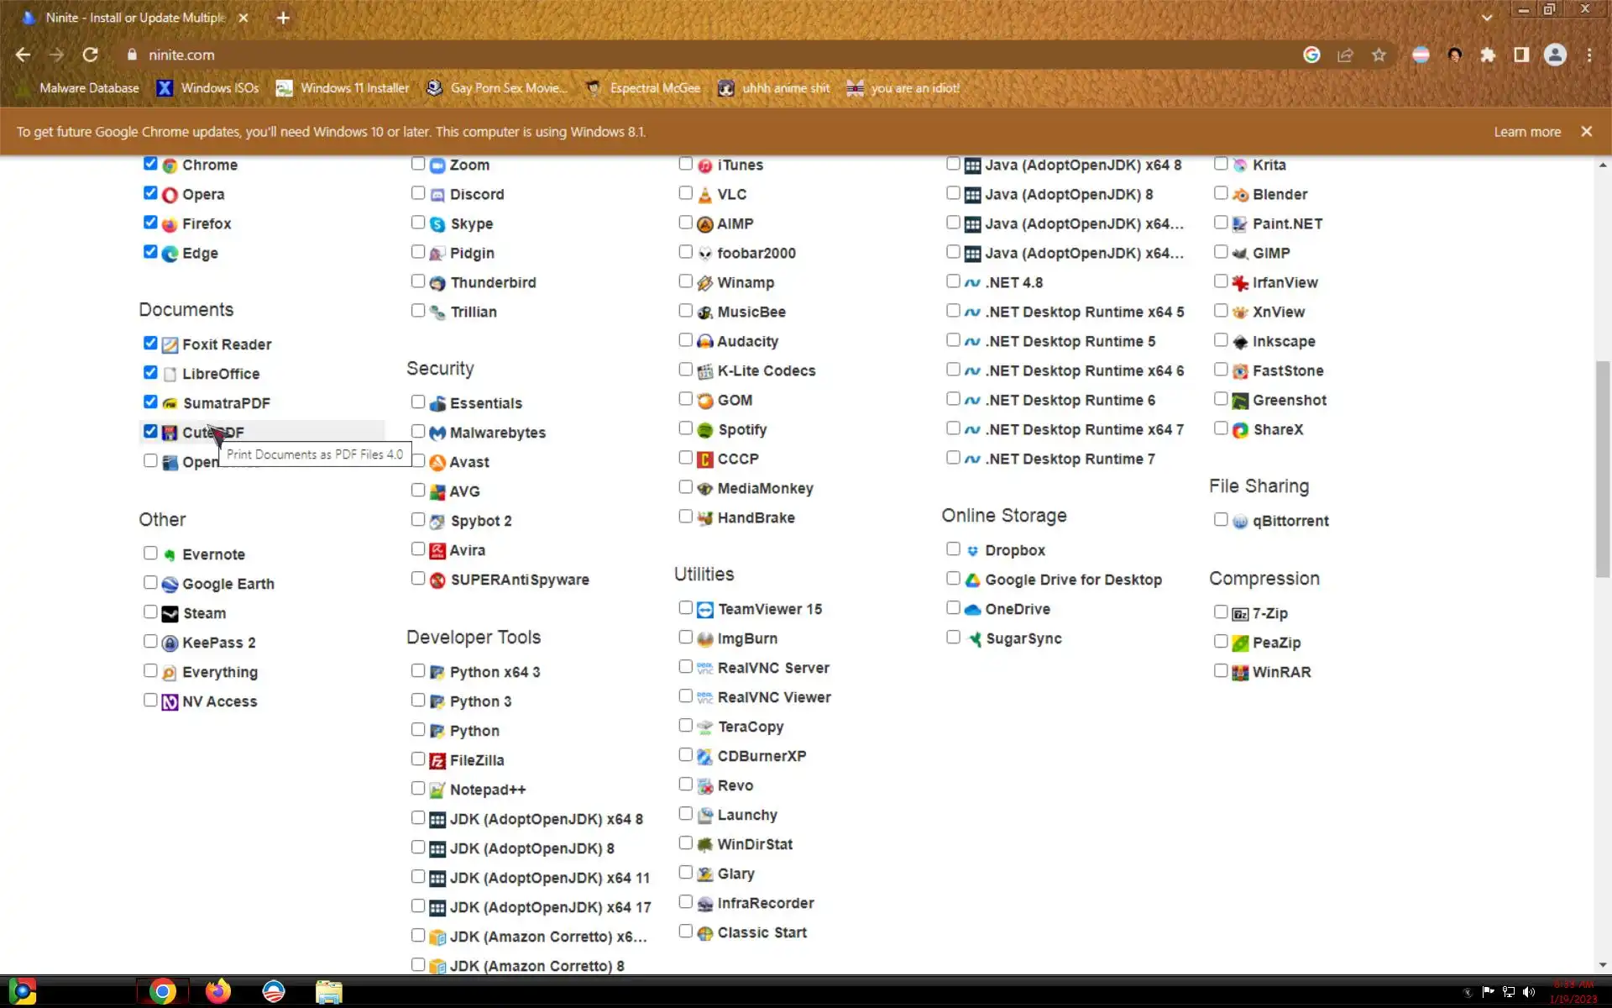Click Learn more in update banner
The width and height of the screenshot is (1612, 1008).
click(1526, 132)
